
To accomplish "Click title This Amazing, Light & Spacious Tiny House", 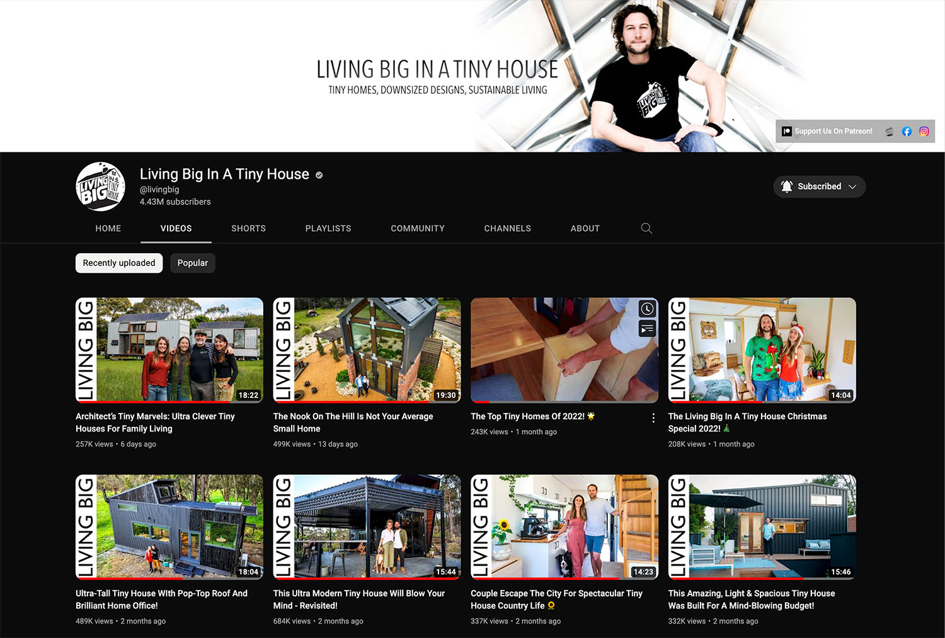I will coord(752,600).
